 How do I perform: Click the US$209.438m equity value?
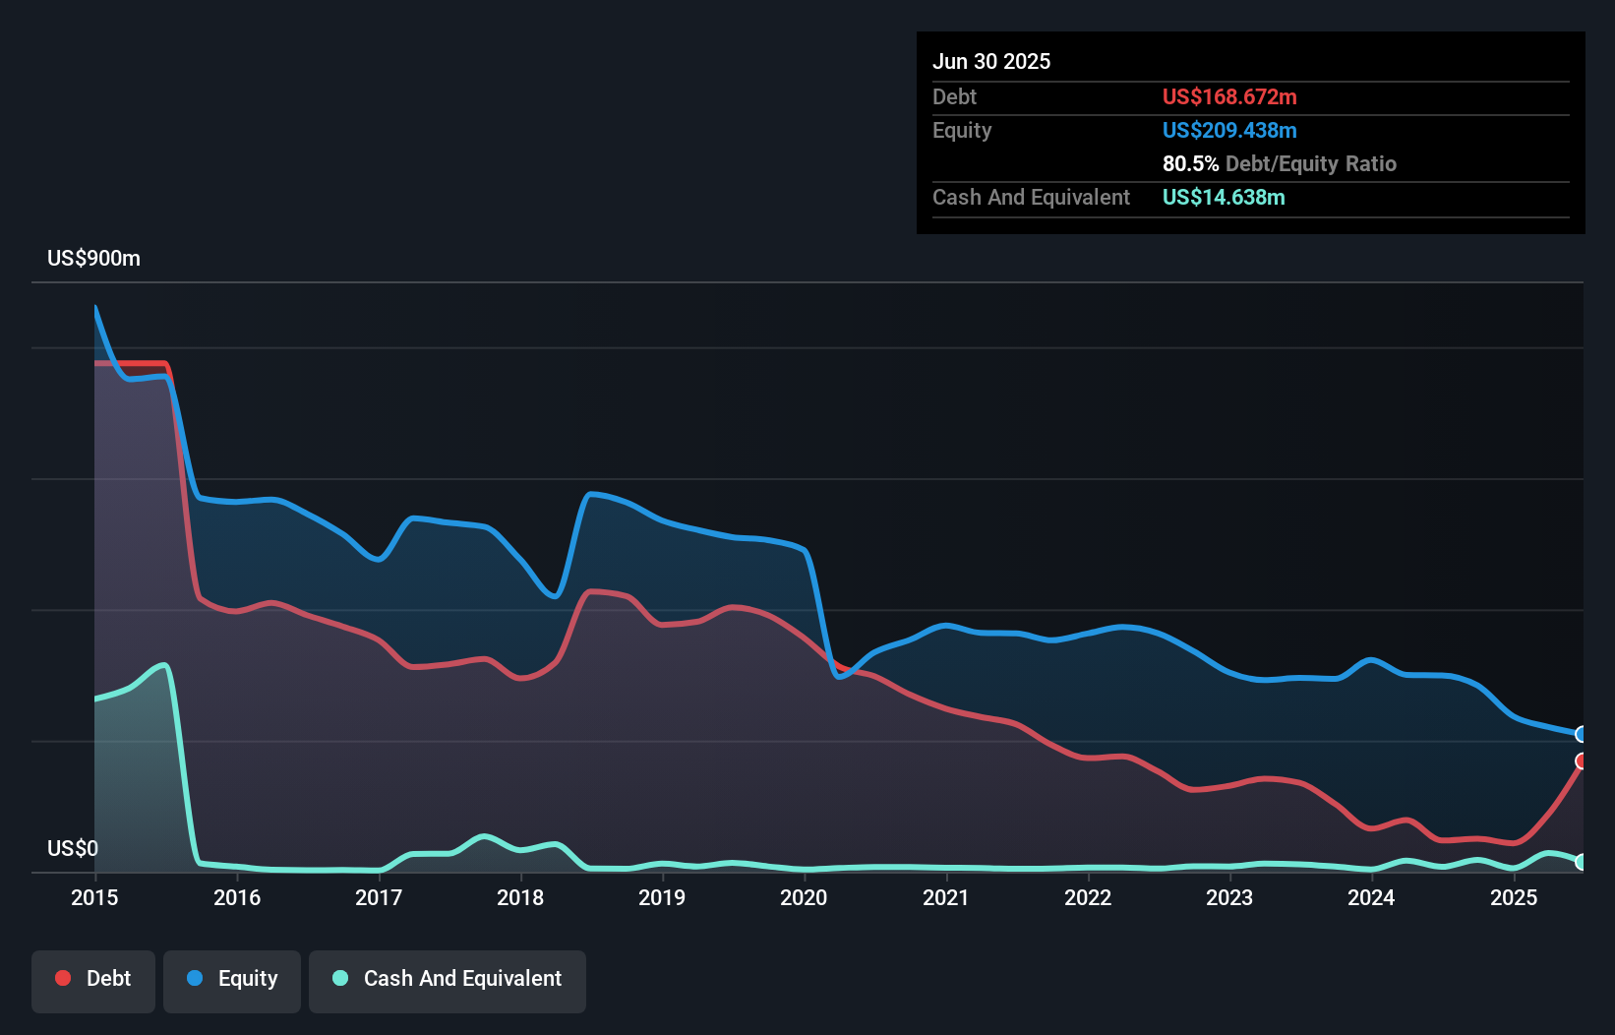[x=1229, y=130]
